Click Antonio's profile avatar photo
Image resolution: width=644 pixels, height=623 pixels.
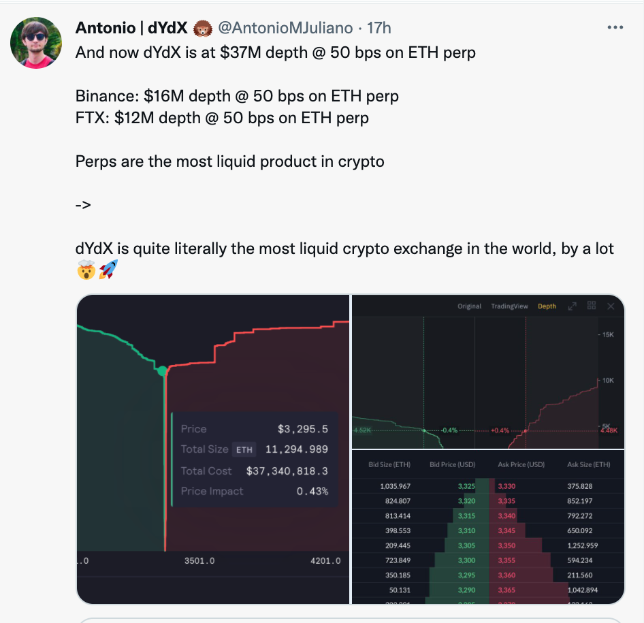pos(36,43)
